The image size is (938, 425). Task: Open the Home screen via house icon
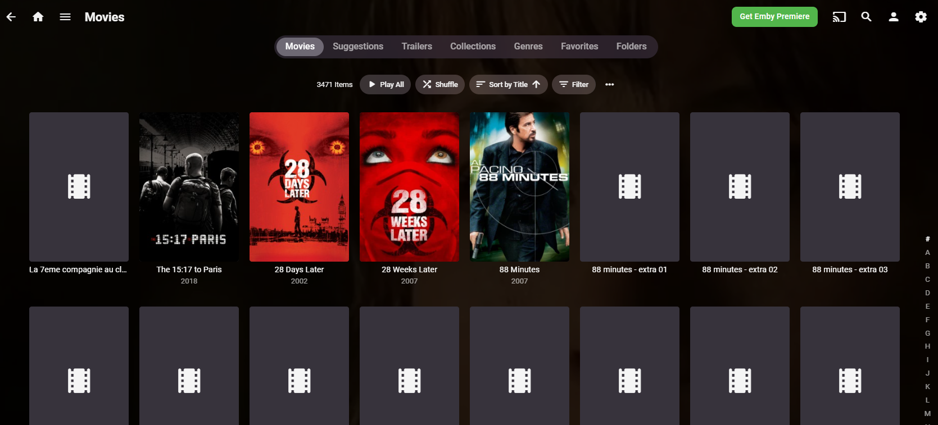38,17
